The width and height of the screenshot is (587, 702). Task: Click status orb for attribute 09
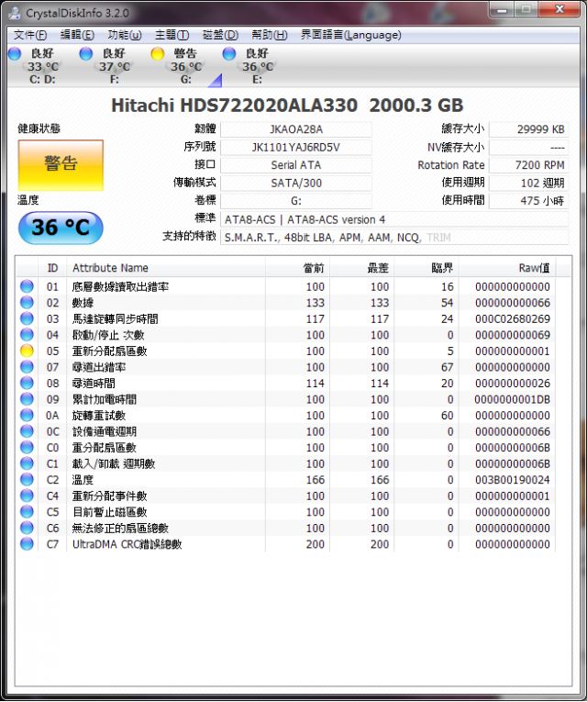(27, 399)
